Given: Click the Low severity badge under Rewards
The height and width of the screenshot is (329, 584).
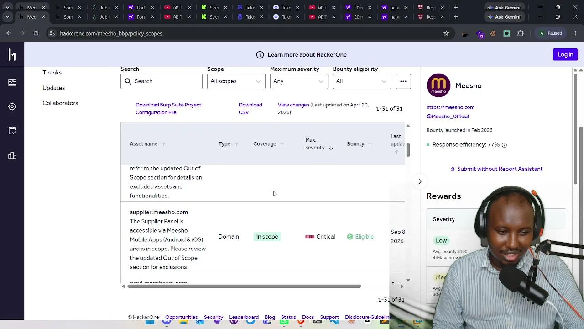Looking at the screenshot, I should 441,241.
